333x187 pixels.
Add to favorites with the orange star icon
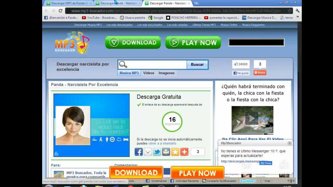click(x=175, y=152)
